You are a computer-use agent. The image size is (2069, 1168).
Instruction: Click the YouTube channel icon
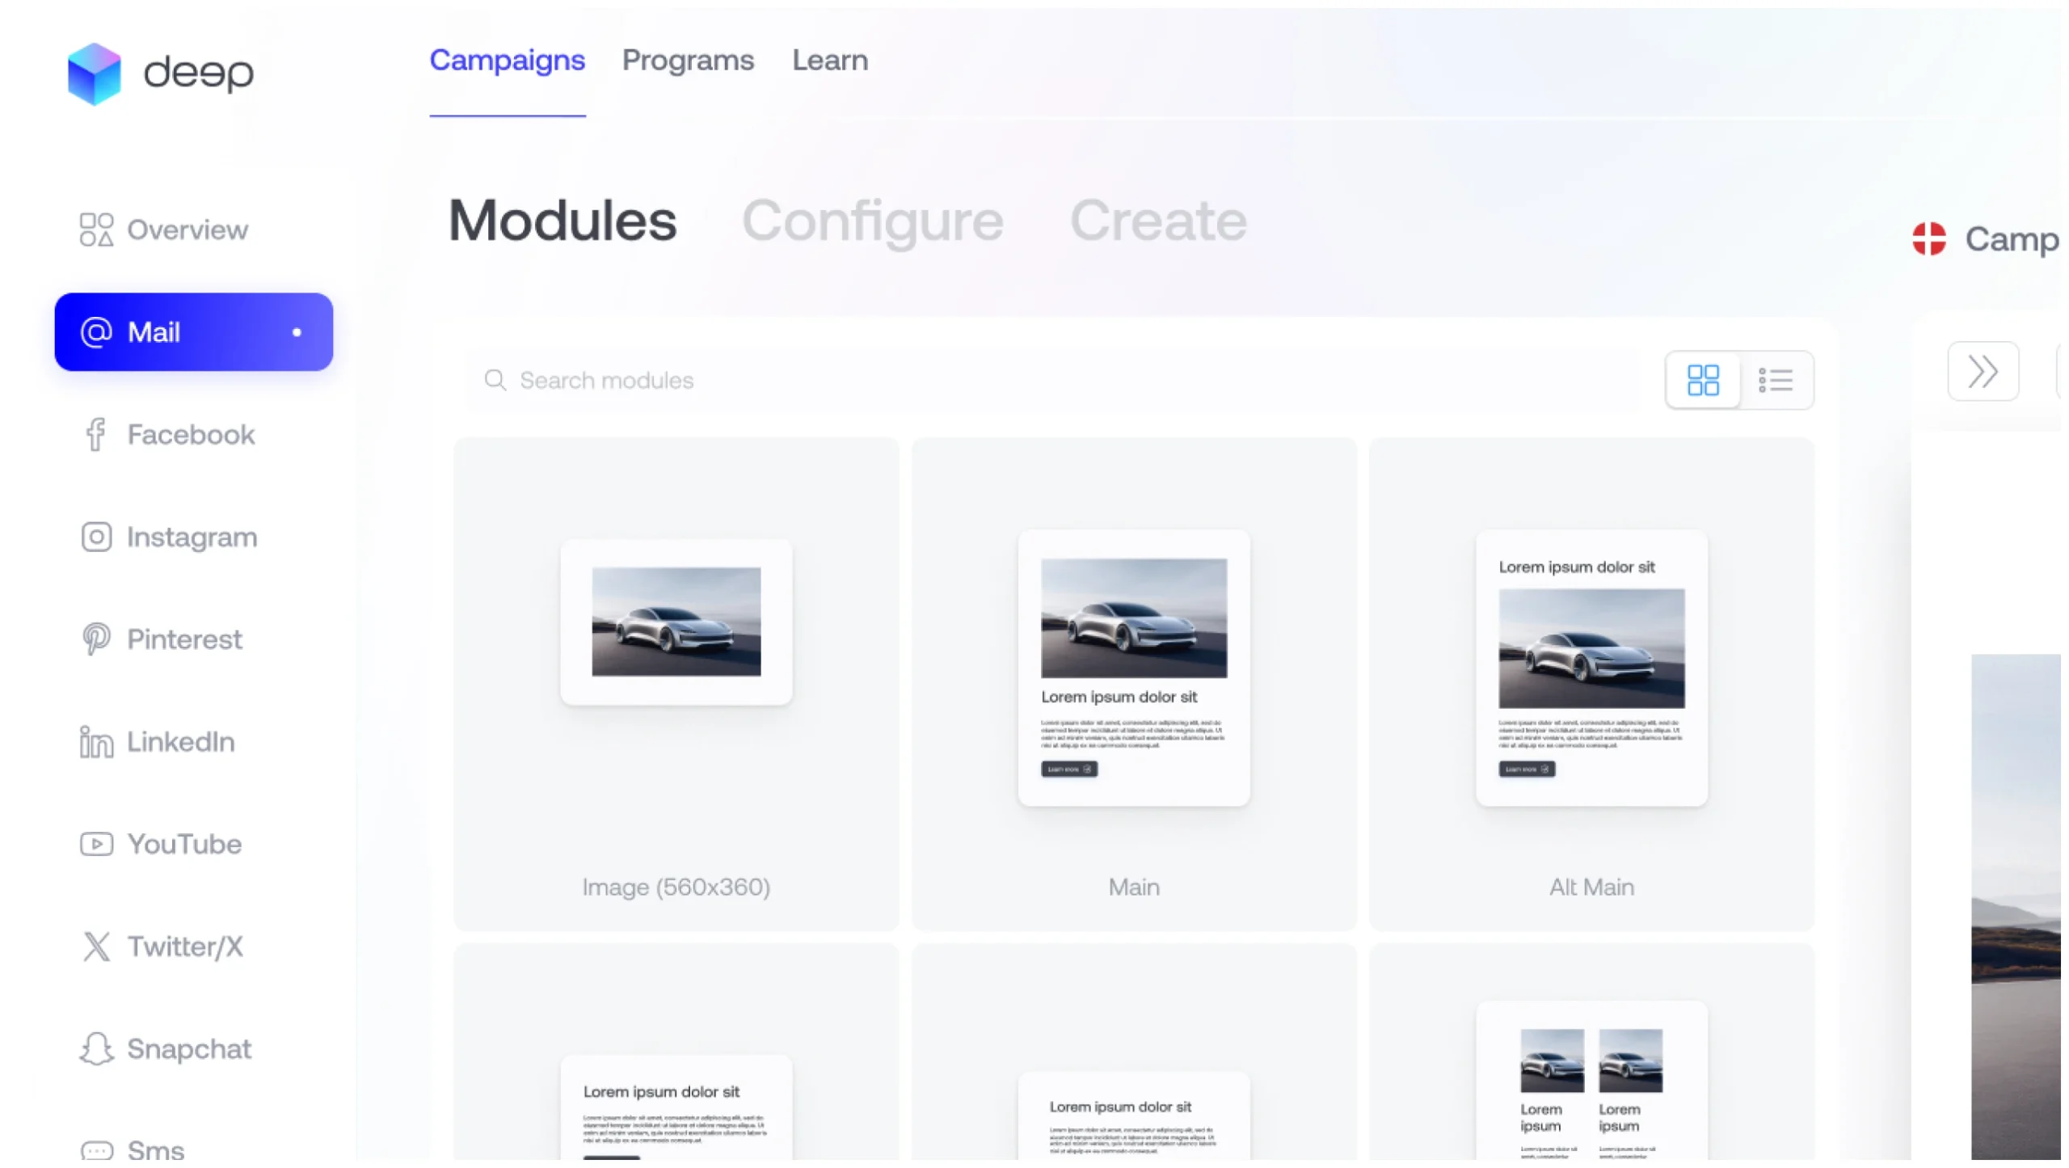coord(95,844)
